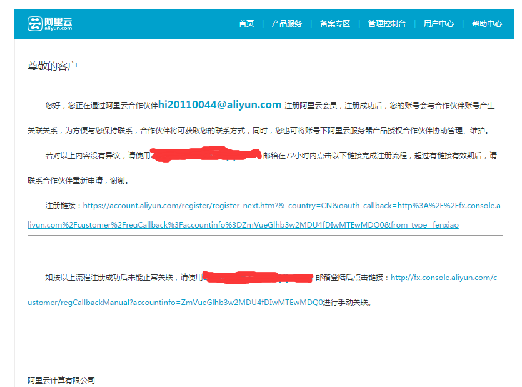Click the text 注册阿里云会员
Image resolution: width=522 pixels, height=387 pixels.
point(311,106)
